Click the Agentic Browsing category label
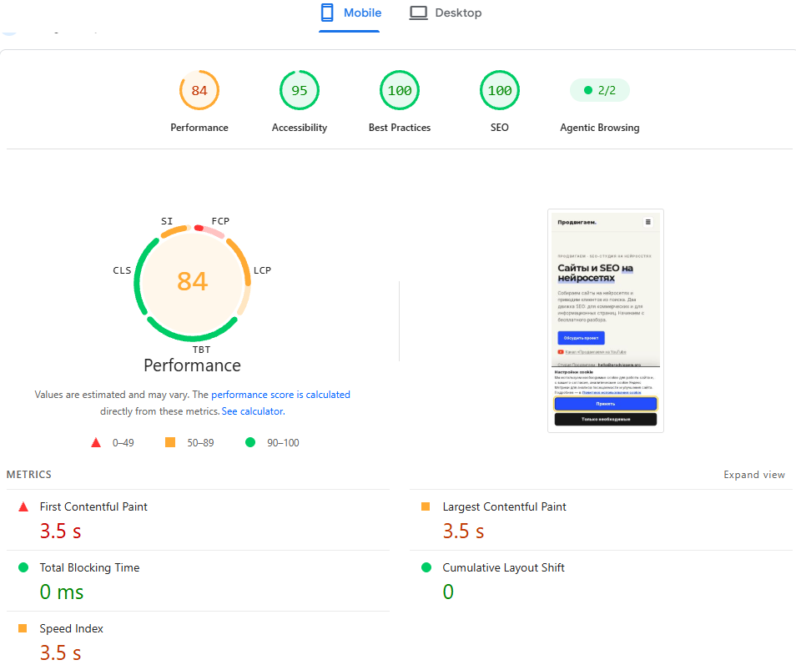 pyautogui.click(x=600, y=128)
